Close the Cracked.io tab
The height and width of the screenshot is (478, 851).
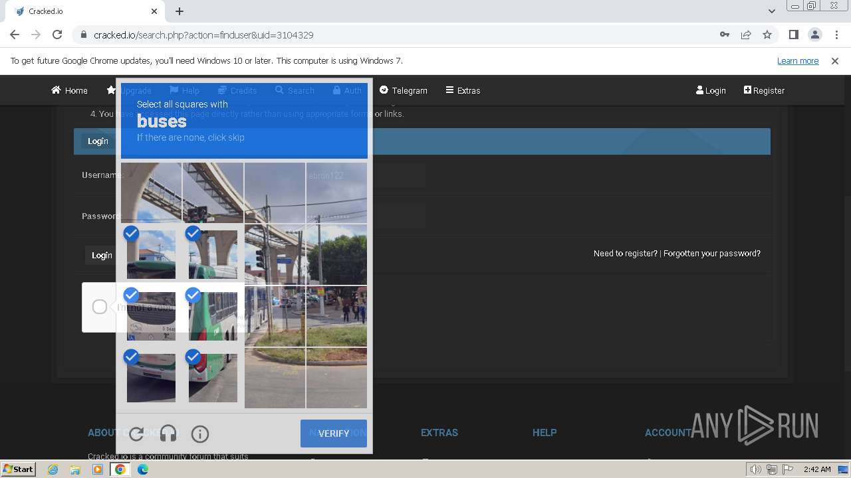click(x=154, y=11)
